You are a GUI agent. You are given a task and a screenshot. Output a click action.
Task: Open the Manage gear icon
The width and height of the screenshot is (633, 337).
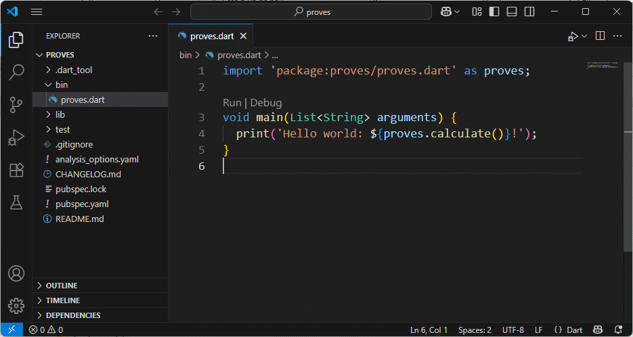click(x=16, y=305)
